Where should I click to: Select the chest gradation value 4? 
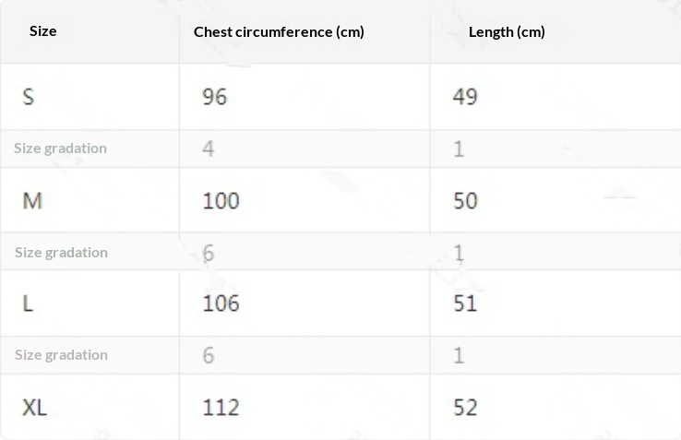tap(209, 148)
